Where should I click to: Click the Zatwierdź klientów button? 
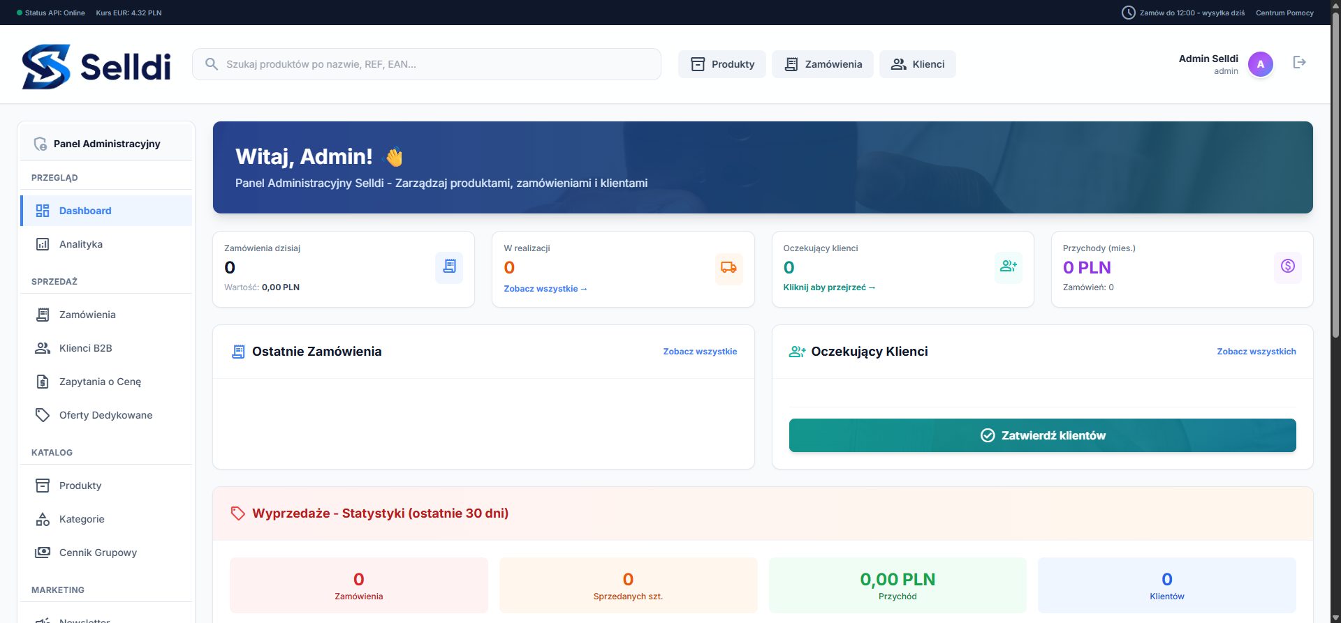click(x=1043, y=435)
